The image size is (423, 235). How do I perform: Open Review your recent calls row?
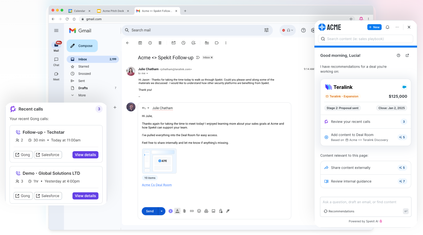pos(365,122)
